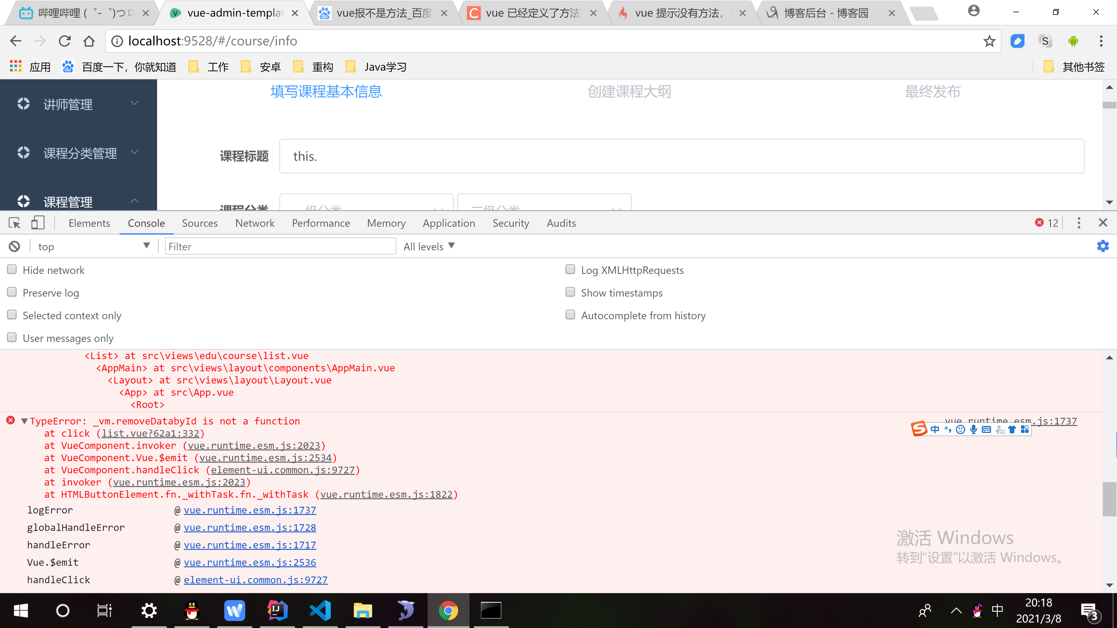
Task: Click the clear console icon
Action: (x=14, y=247)
